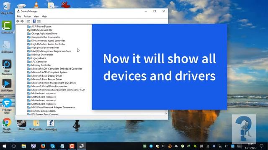Select Direct memory access controller

(x=48, y=41)
